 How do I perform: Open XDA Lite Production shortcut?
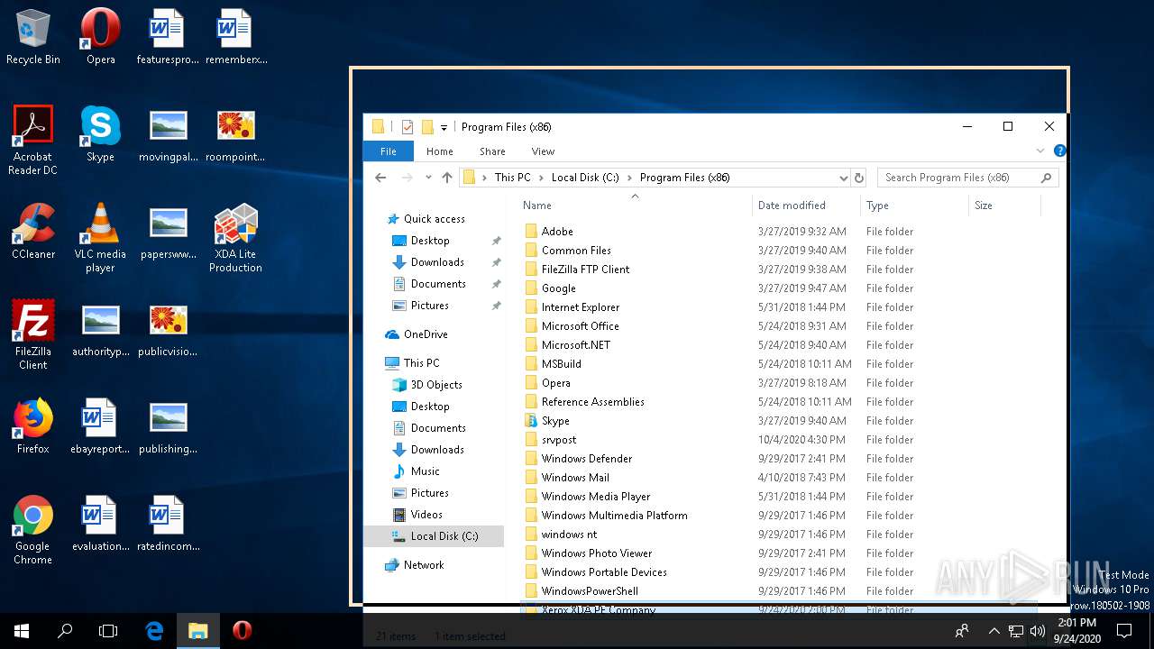235,237
